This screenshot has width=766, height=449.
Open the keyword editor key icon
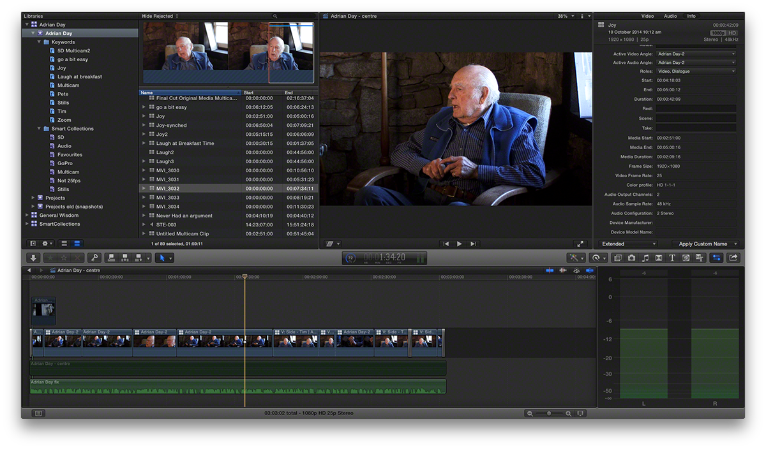pyautogui.click(x=94, y=258)
